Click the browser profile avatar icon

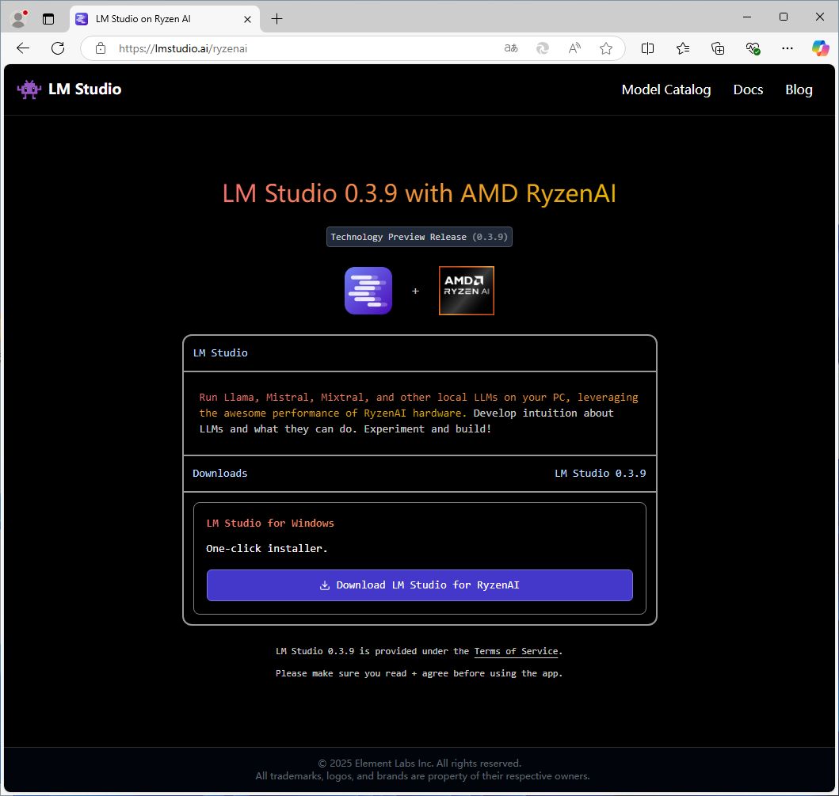click(x=19, y=19)
